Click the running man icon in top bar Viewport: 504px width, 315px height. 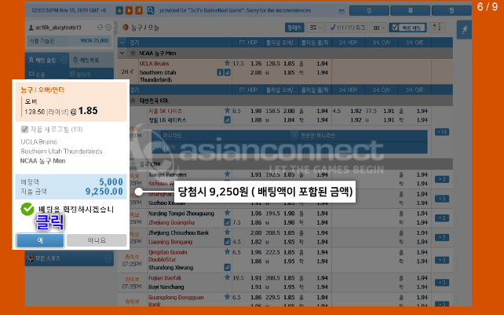pyautogui.click(x=139, y=11)
